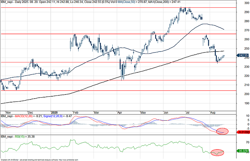Click the Created with AmiBroker footer text

(39, 160)
